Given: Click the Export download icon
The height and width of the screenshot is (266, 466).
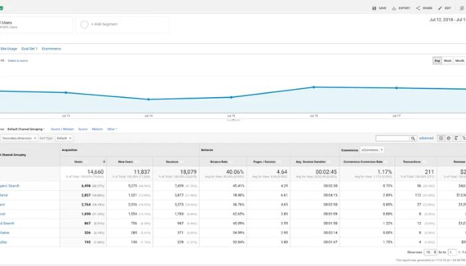Looking at the screenshot, I should click(394, 8).
